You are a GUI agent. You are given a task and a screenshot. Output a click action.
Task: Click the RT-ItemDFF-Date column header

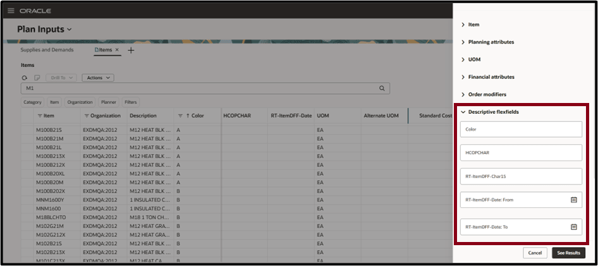[291, 116]
